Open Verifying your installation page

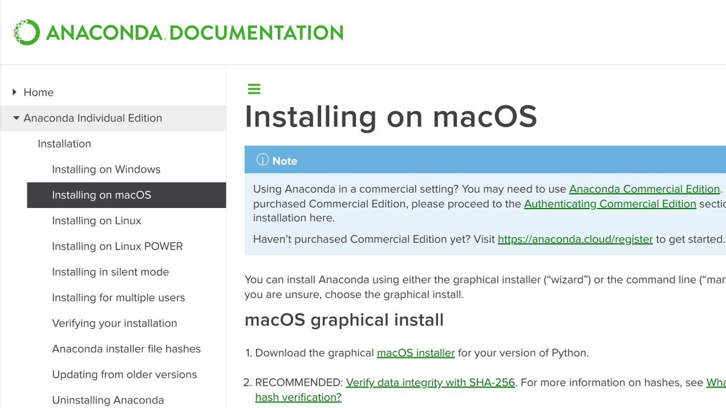point(114,323)
